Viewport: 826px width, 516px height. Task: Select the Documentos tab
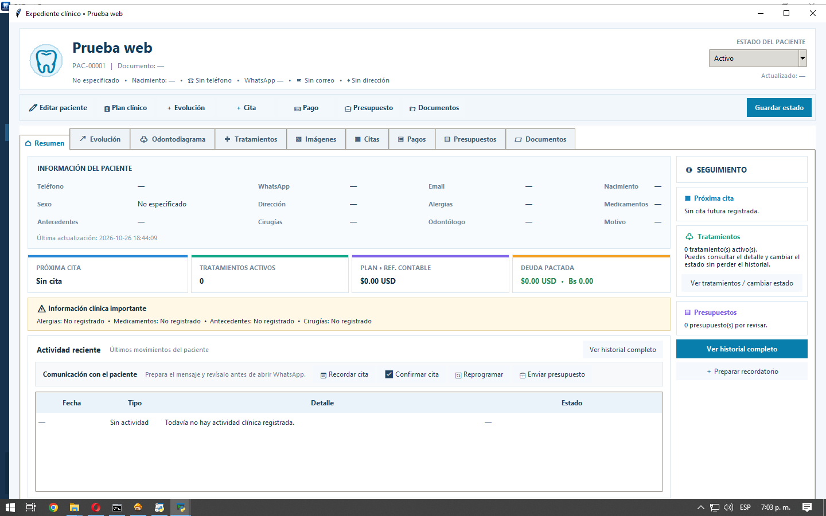point(540,139)
